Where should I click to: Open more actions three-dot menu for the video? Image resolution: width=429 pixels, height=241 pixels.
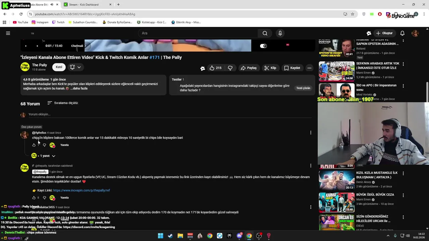pyautogui.click(x=309, y=68)
